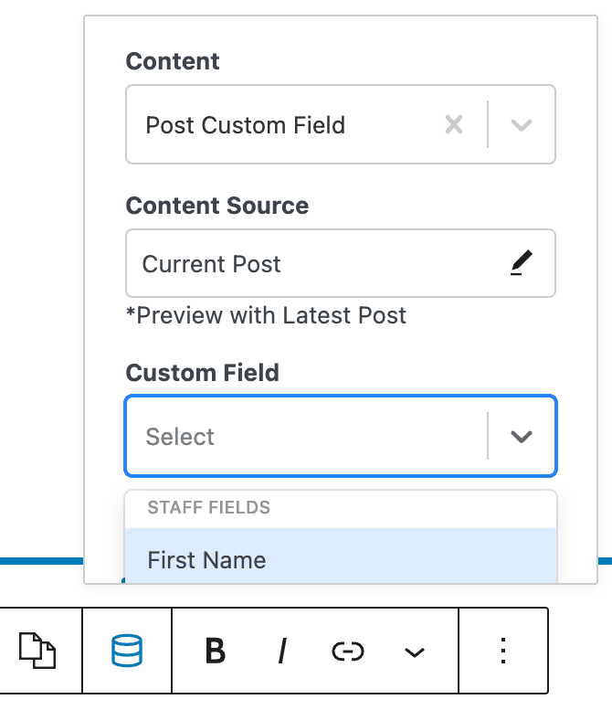Screen dimensions: 612x710
Task: Click the Custom Field label
Action: point(203,373)
